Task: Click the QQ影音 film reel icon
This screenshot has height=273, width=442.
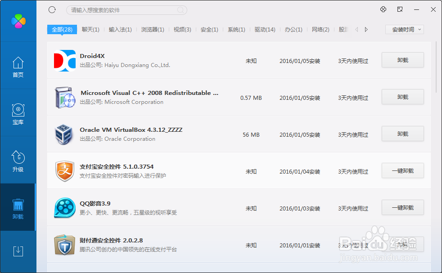Action: (x=65, y=208)
